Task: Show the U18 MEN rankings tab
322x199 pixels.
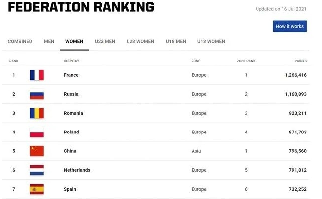Action: click(x=176, y=42)
